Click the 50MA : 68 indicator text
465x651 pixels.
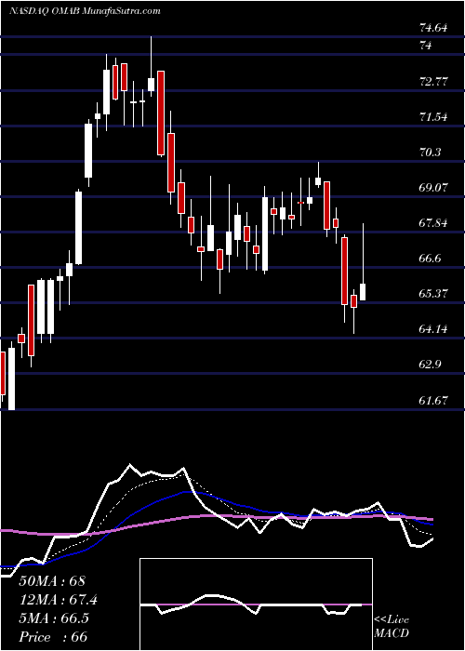click(52, 581)
